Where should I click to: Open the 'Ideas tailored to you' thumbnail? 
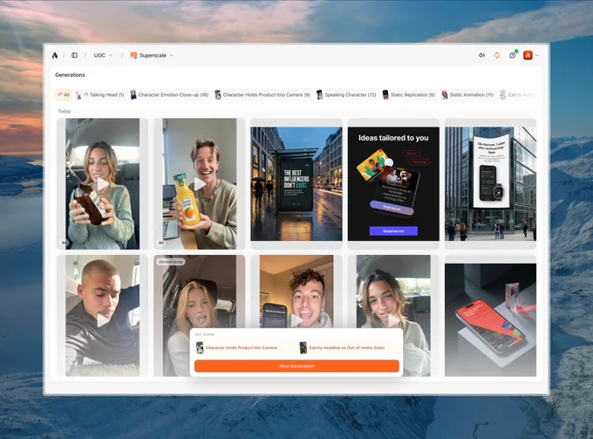pyautogui.click(x=393, y=184)
